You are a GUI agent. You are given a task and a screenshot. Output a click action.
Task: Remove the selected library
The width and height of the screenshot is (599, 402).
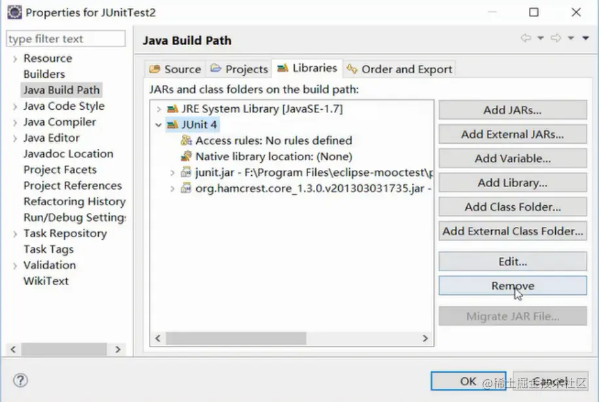tap(513, 286)
